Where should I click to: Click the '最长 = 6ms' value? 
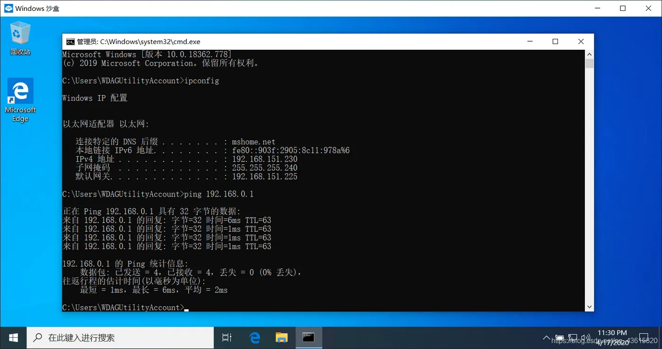[x=154, y=290]
